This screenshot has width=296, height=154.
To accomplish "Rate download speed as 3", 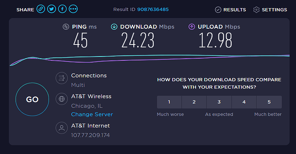I will coord(219,102).
